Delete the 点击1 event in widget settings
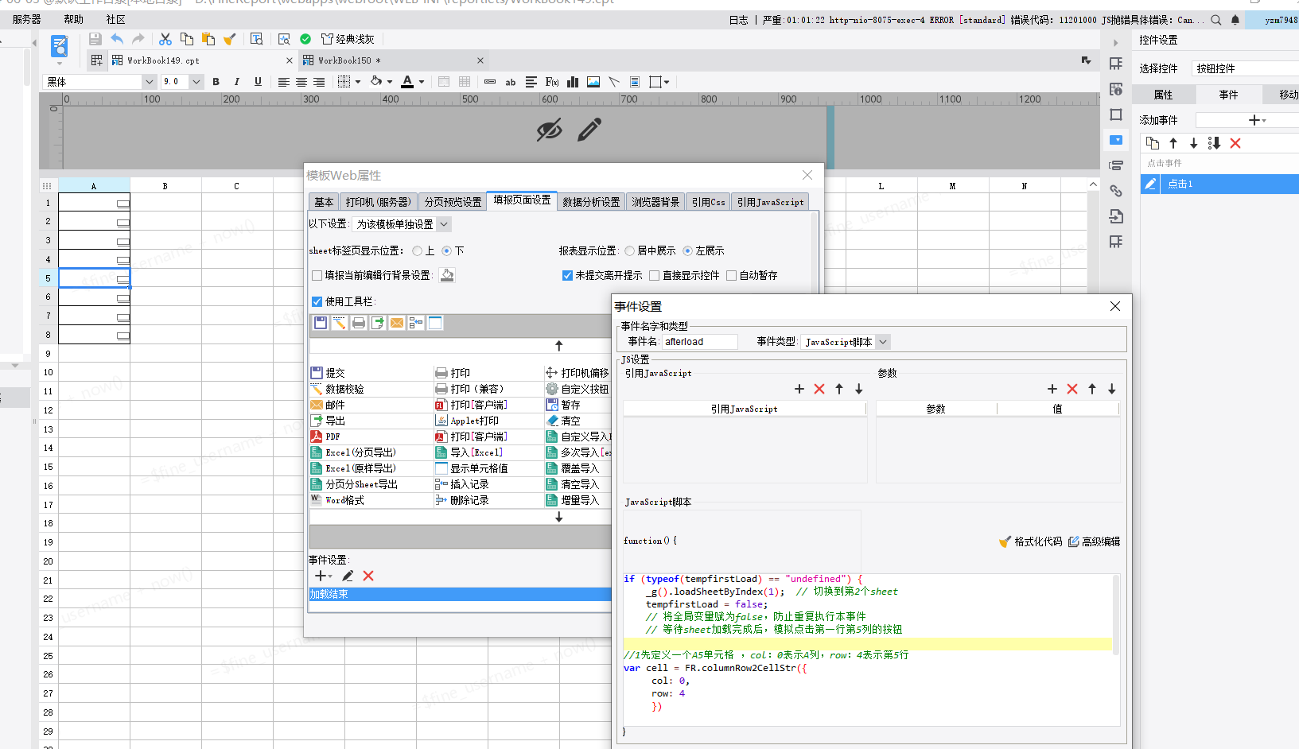This screenshot has height=749, width=1299. 1235,143
